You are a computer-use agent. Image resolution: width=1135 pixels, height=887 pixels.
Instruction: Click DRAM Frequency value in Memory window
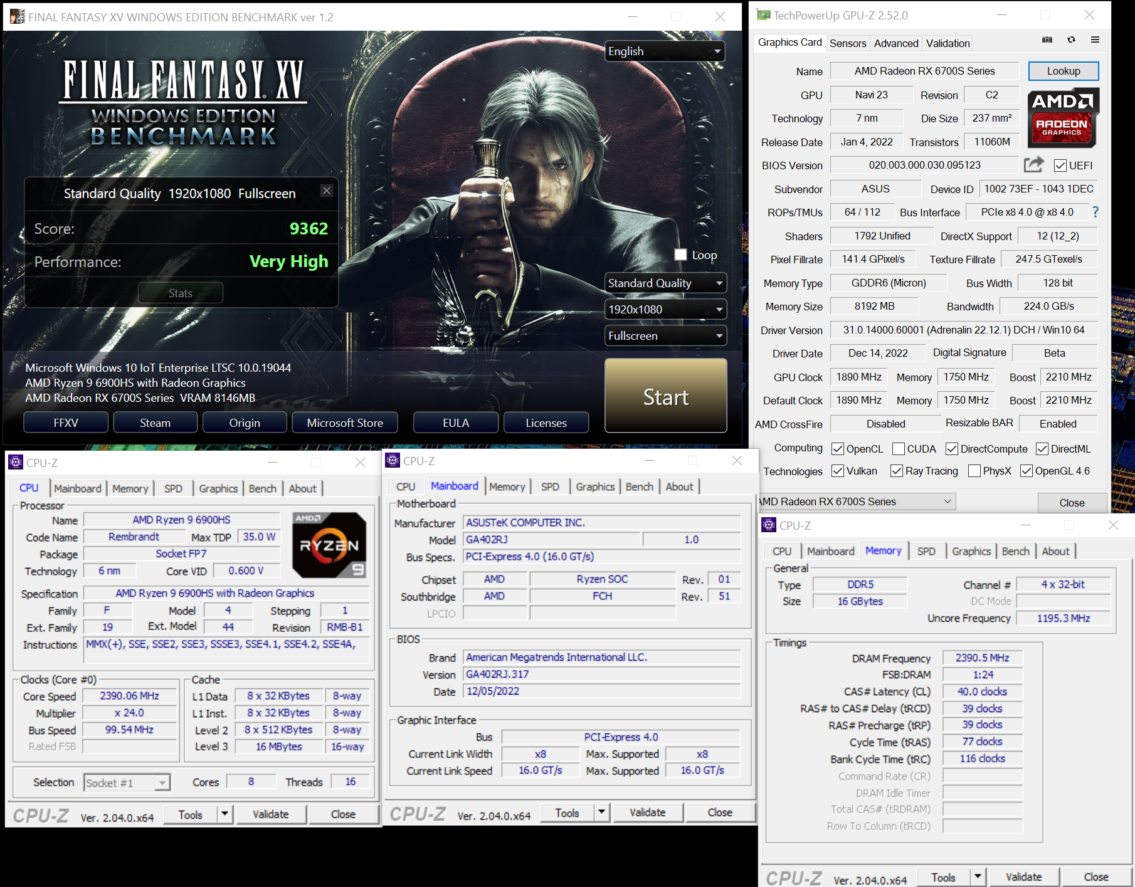pos(982,658)
